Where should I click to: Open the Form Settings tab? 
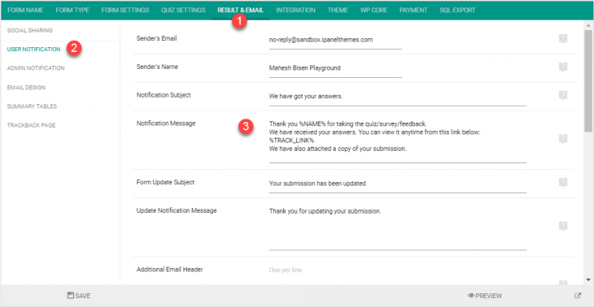[125, 11]
